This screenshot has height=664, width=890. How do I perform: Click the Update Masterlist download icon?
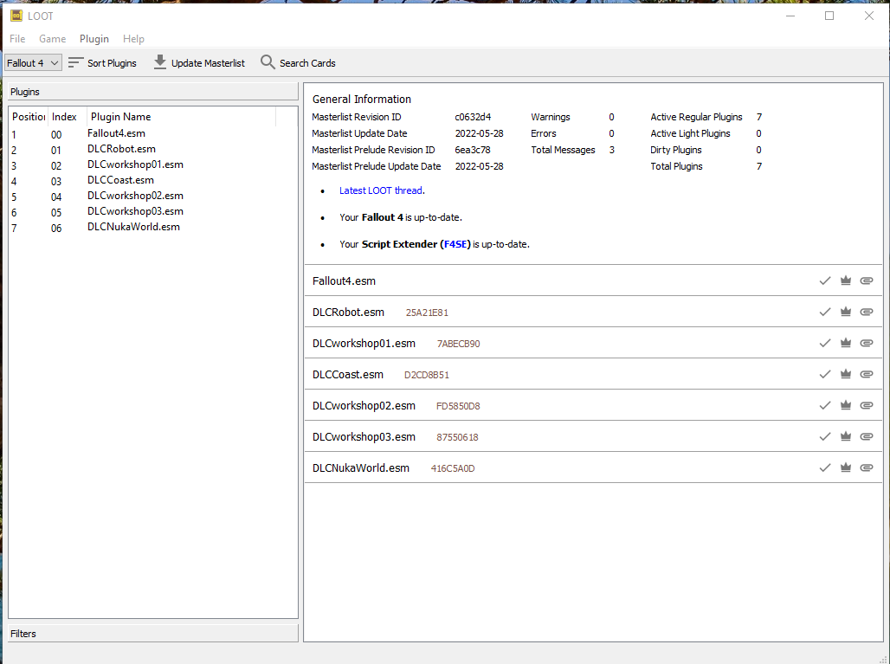pos(160,62)
